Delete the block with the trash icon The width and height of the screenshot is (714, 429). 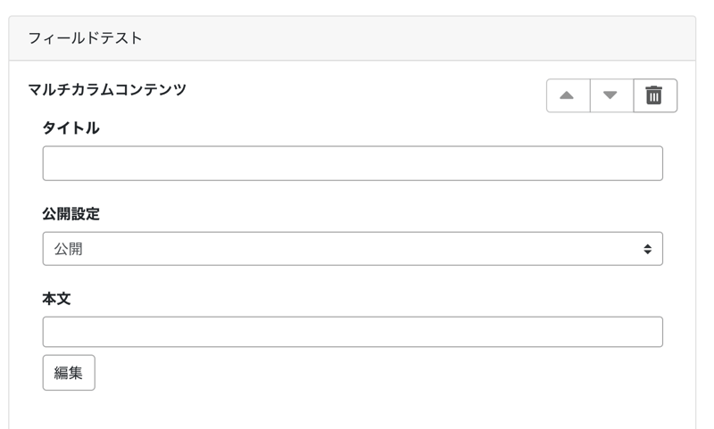click(654, 95)
